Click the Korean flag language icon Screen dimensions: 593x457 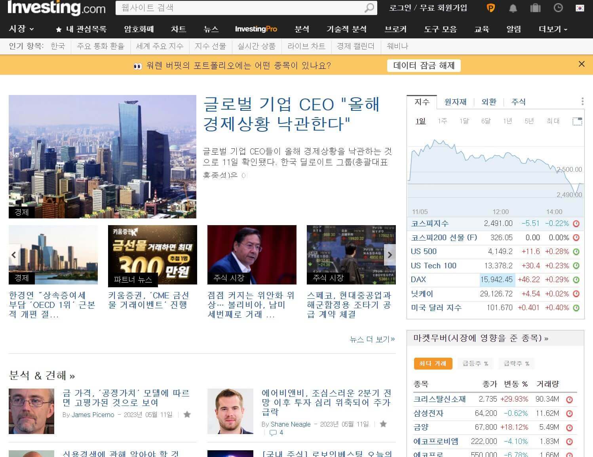(x=580, y=8)
